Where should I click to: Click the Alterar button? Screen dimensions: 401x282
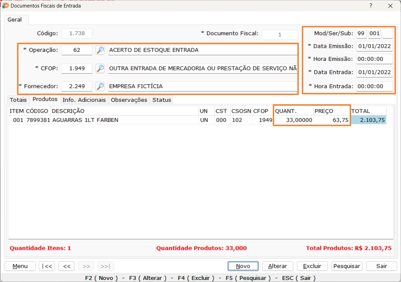(x=278, y=266)
